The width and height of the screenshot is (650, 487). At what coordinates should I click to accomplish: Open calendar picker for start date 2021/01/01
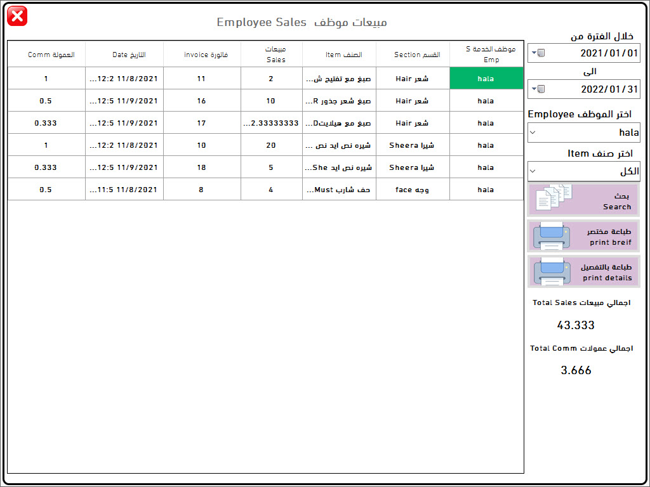coord(538,53)
